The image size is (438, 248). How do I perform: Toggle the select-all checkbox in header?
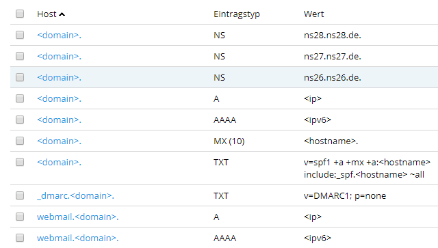click(x=20, y=14)
